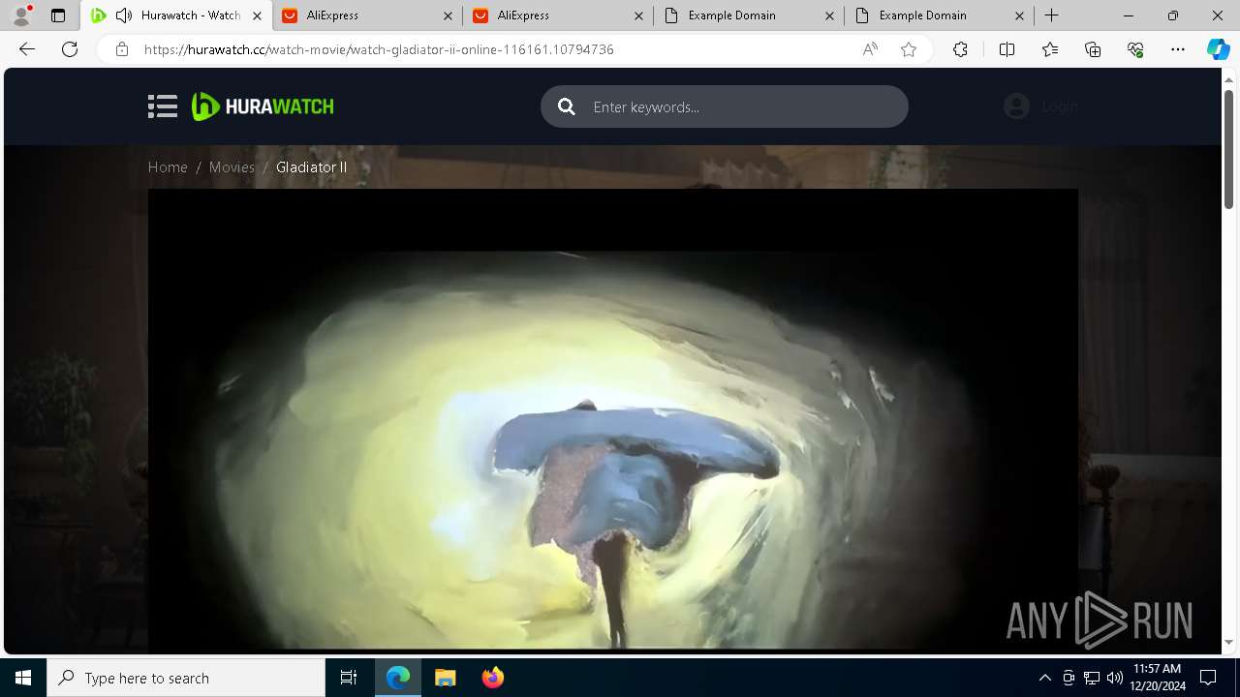
Task: Open Microsoft Edge from taskbar
Action: coord(398,678)
